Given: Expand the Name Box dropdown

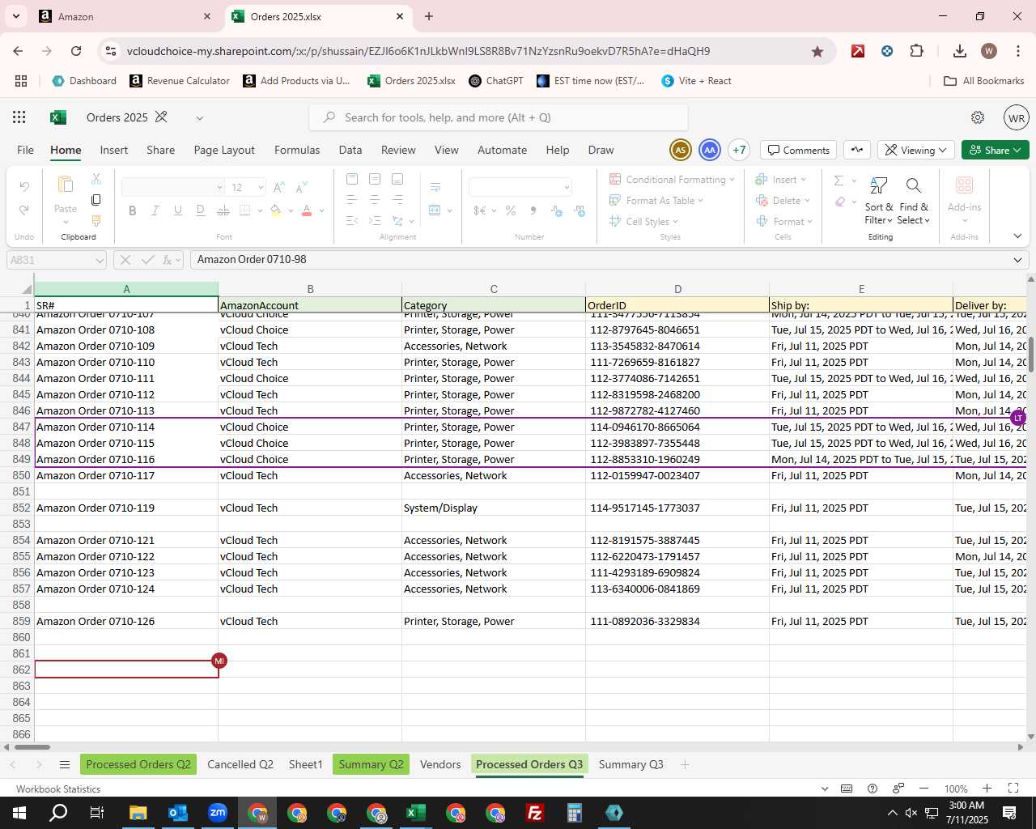Looking at the screenshot, I should pyautogui.click(x=100, y=260).
